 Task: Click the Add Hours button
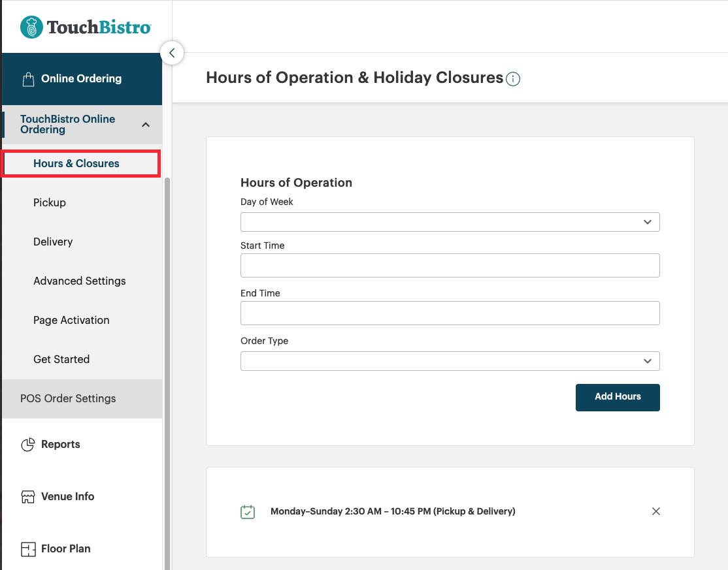pos(617,397)
